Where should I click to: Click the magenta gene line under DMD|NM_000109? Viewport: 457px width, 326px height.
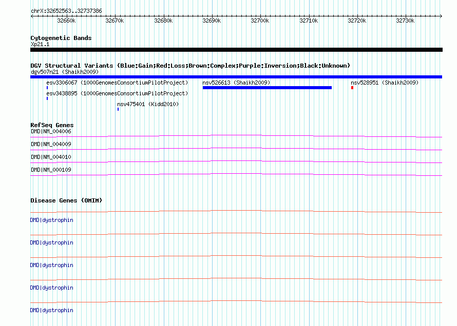click(x=236, y=174)
